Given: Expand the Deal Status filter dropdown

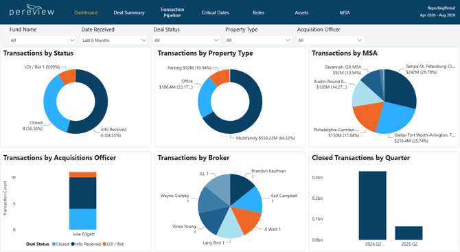Looking at the screenshot, I should pos(186,41).
